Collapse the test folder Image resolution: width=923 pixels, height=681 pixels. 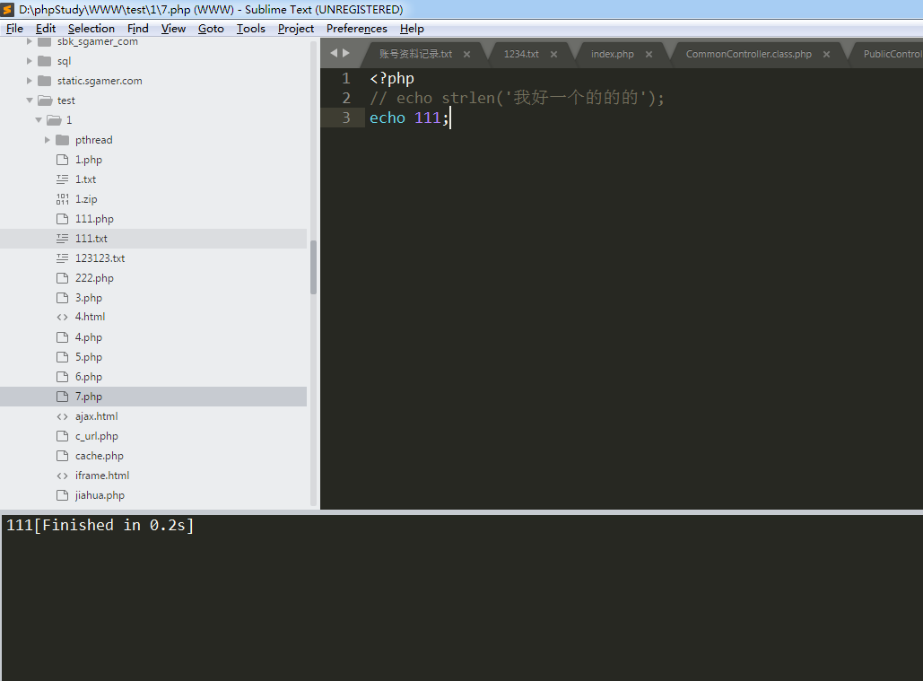(30, 100)
